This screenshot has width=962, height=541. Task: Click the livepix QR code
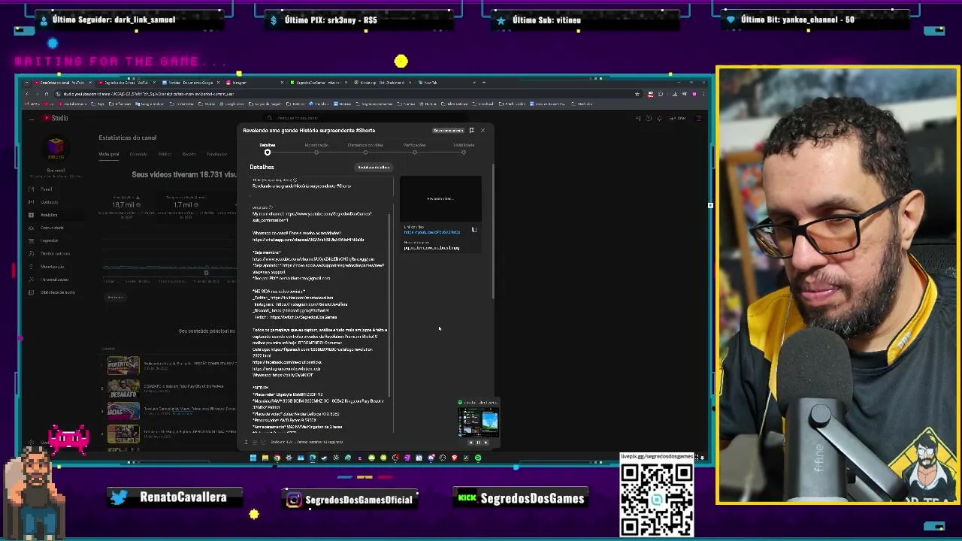pos(656,500)
